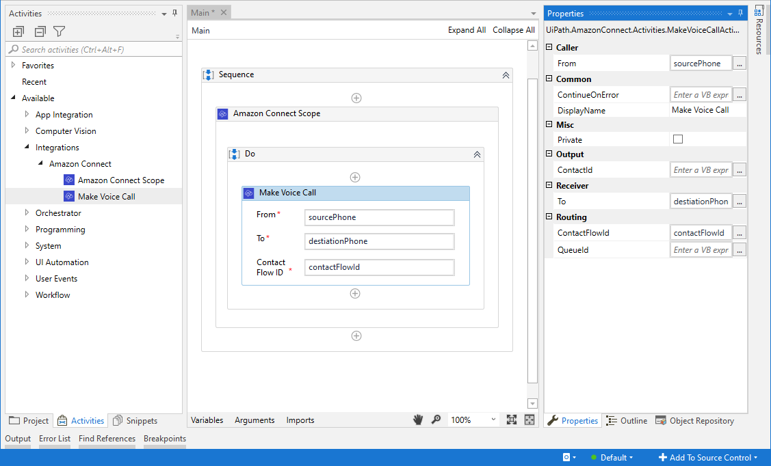Select Make Voice Call activity in tree
771x466 pixels.
click(106, 196)
